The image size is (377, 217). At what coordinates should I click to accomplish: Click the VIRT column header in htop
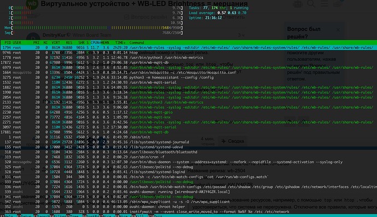pyautogui.click(x=56, y=43)
